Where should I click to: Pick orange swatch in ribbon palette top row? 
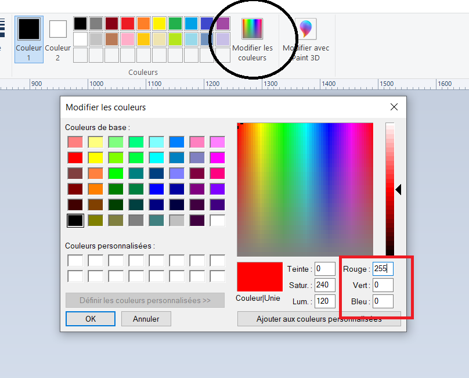tap(143, 24)
